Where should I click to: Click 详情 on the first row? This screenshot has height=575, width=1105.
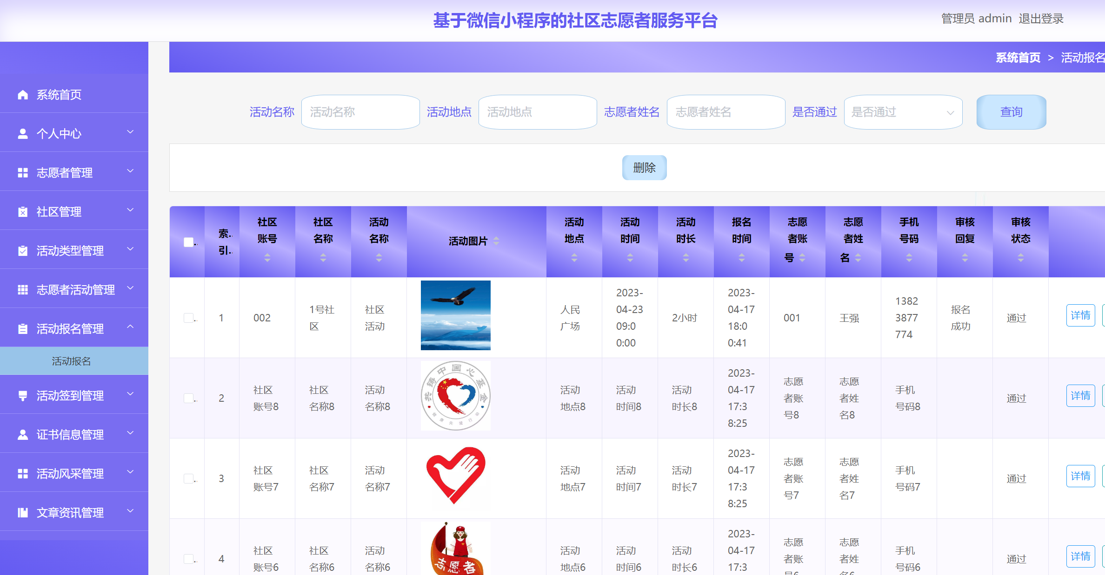point(1081,315)
